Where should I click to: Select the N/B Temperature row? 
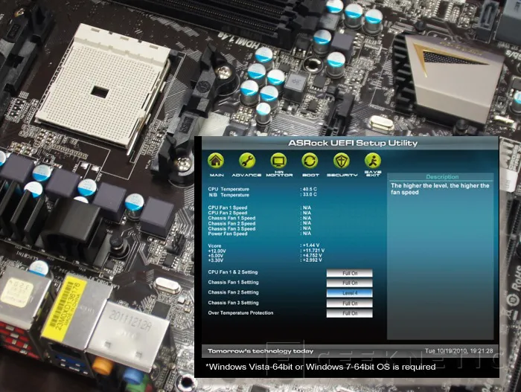[263, 195]
